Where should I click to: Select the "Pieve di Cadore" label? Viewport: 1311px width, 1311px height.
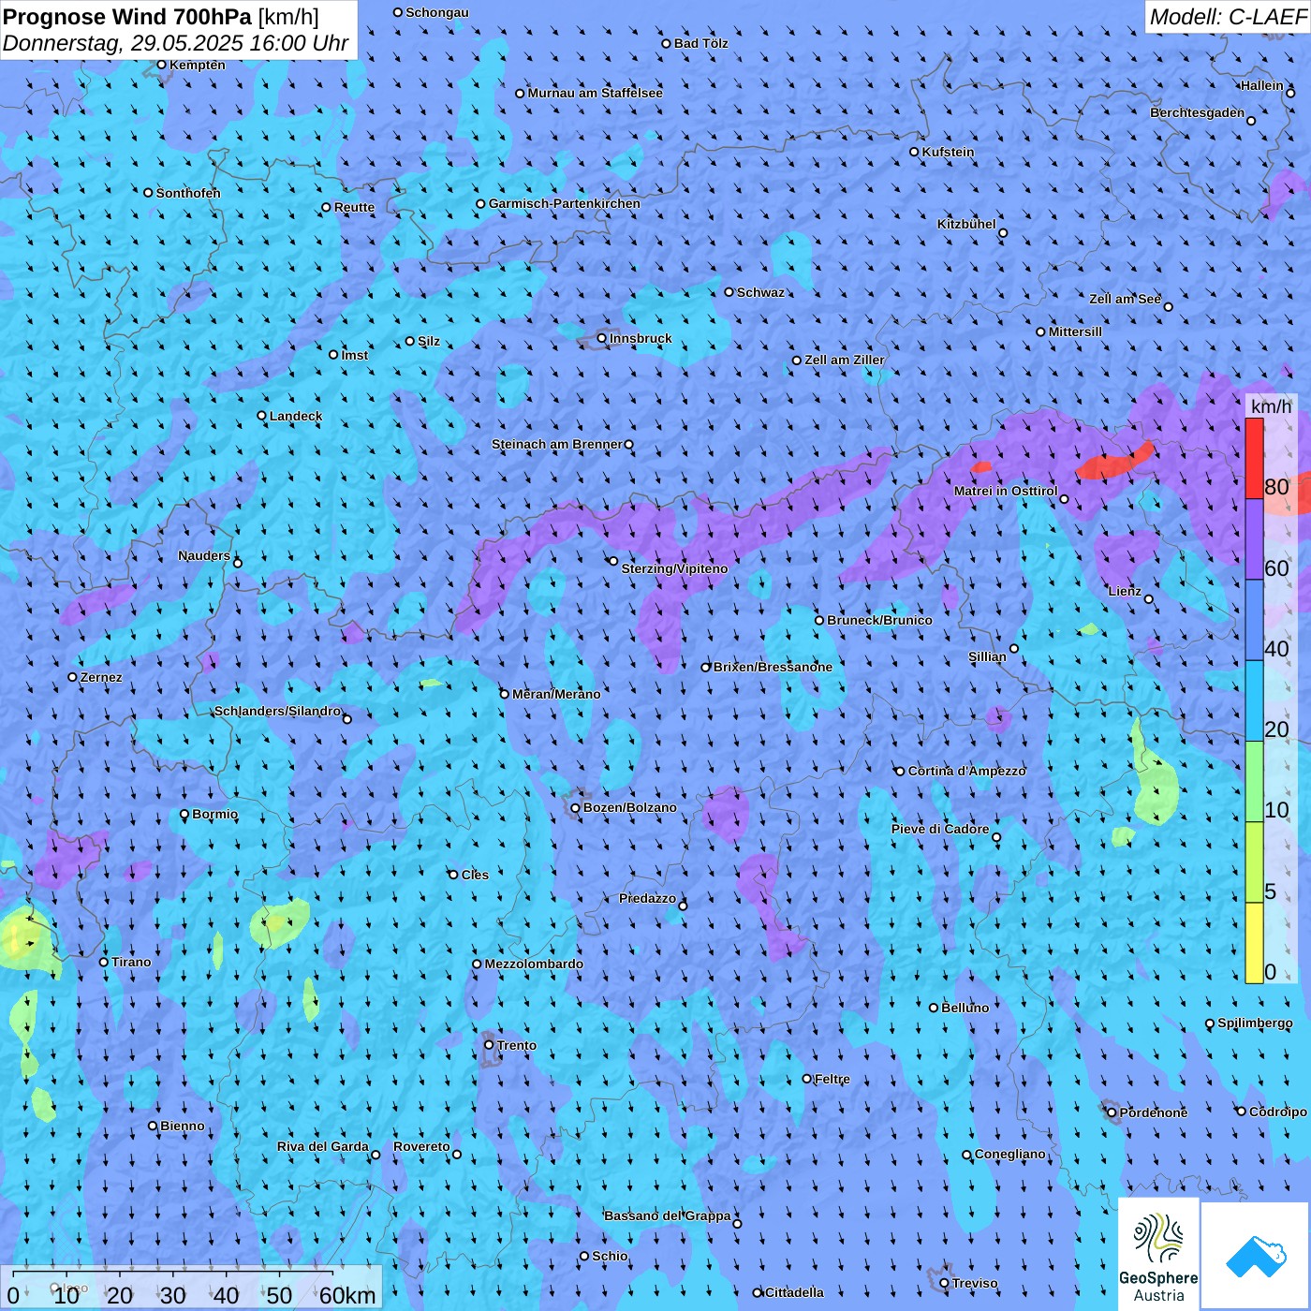click(940, 829)
